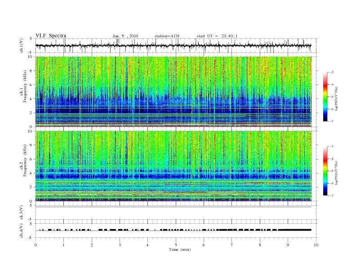The image size is (356, 275).
Task: Click inside the ch.1 frequency spectrogram
Action: tap(174, 92)
